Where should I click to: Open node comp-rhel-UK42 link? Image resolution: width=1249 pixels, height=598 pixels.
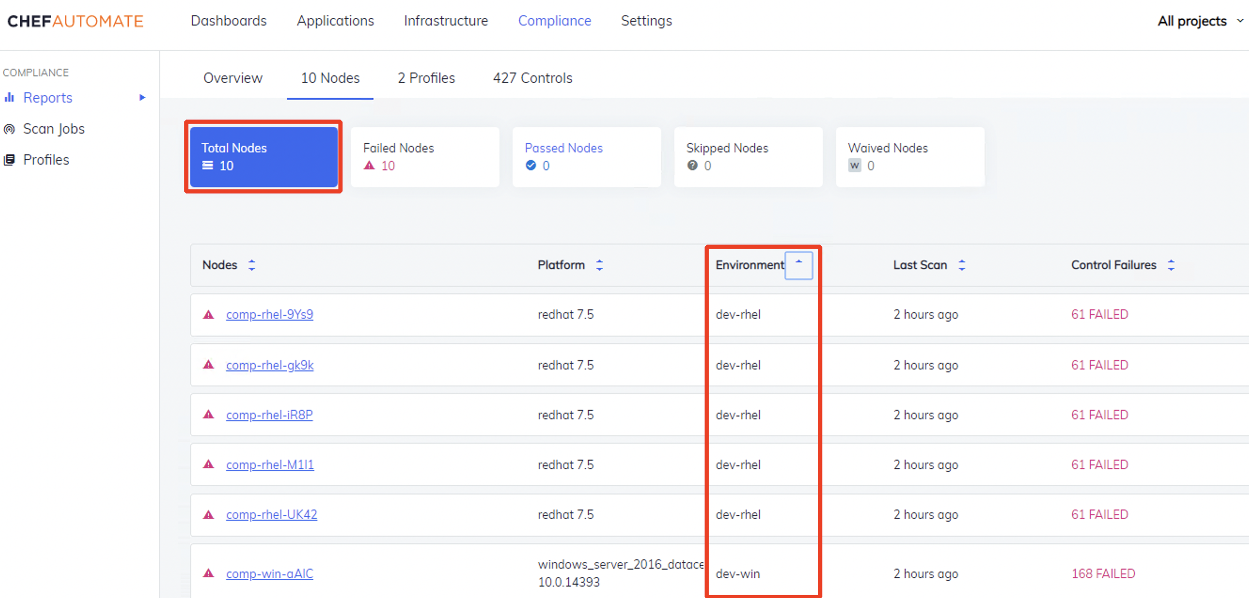[x=271, y=514]
